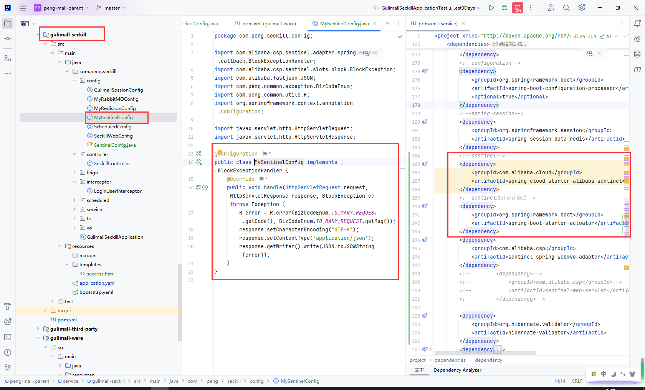645x390 pixels.
Task: Expand the target folder
Action: 45,310
